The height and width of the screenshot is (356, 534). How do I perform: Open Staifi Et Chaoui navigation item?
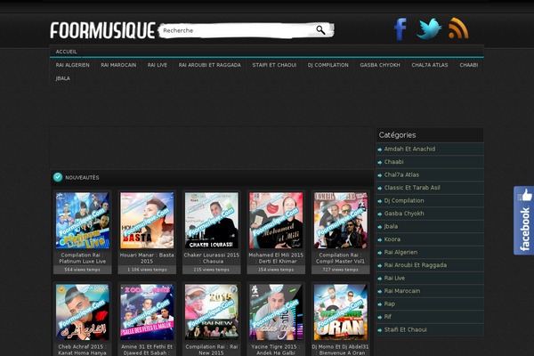coord(274,65)
